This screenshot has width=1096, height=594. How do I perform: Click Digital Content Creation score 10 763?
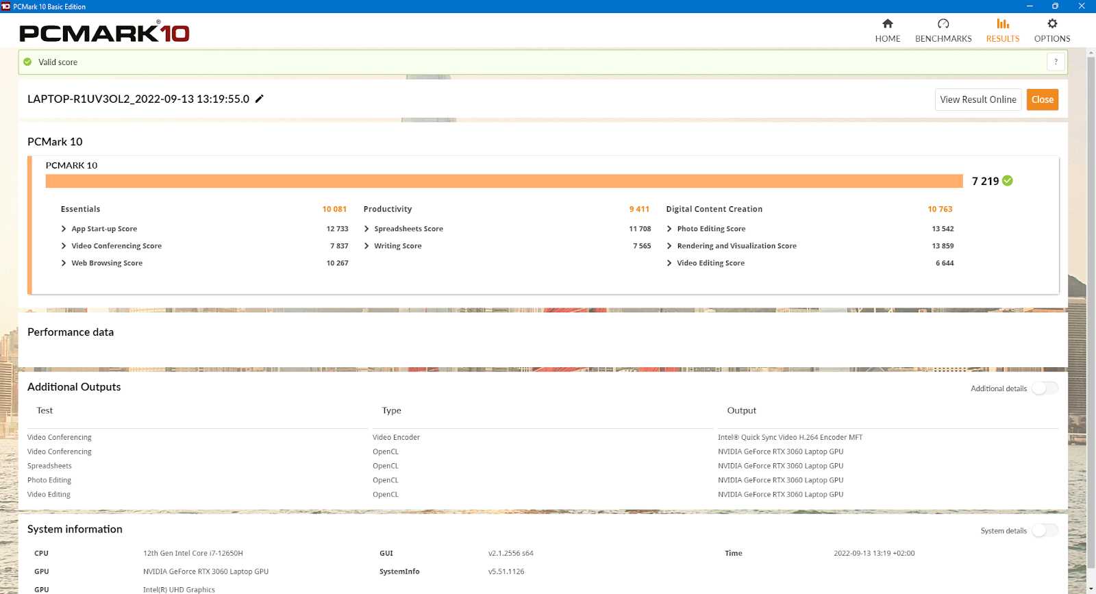click(x=940, y=209)
